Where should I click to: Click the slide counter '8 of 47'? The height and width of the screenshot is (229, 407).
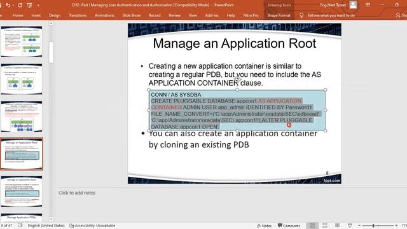pos(6,225)
